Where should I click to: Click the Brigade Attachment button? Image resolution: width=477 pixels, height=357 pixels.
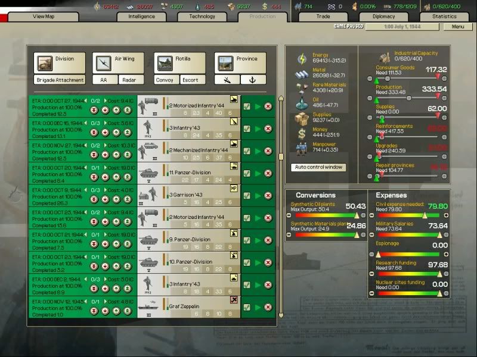[60, 80]
